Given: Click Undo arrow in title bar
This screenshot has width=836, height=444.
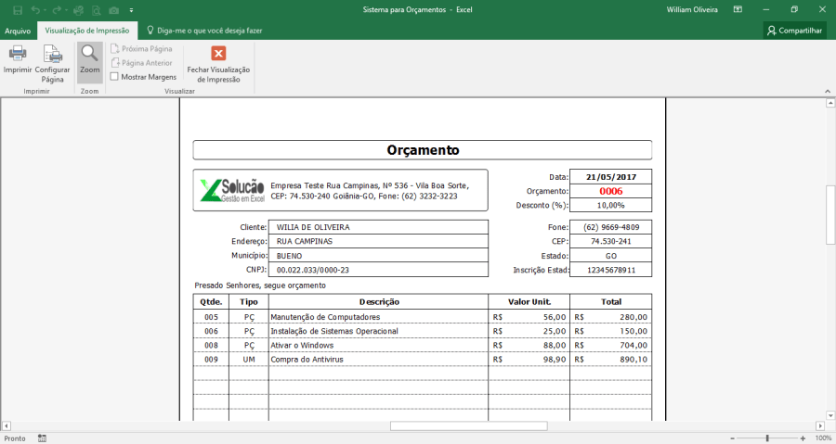Looking at the screenshot, I should (x=35, y=10).
